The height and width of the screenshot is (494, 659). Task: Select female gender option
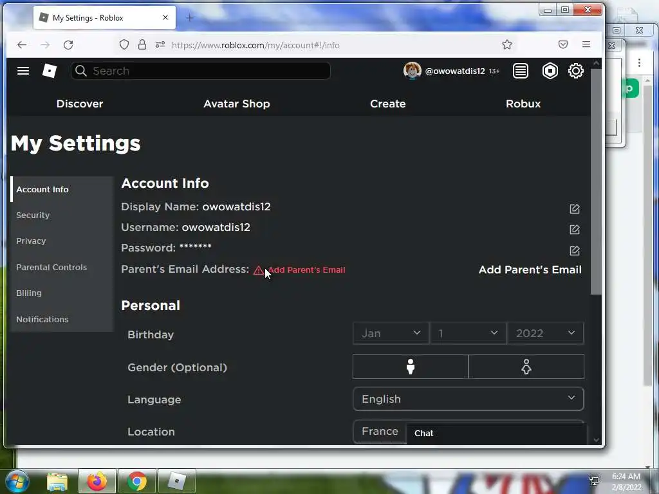click(526, 366)
